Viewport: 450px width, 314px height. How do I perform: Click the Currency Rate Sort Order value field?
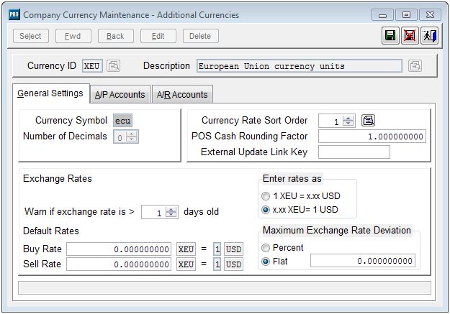331,121
